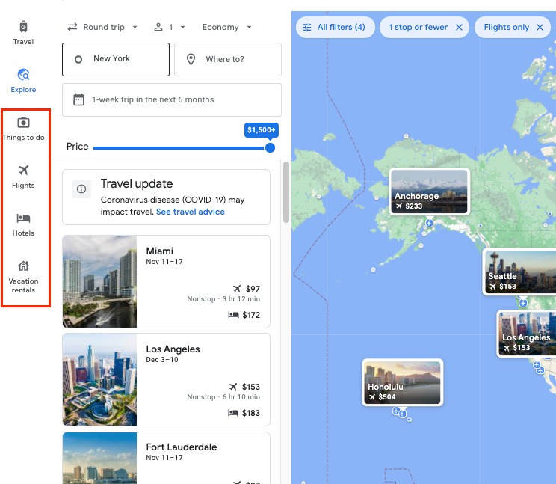This screenshot has width=556, height=484.
Task: Click Miami flight price $97
Action: pyautogui.click(x=253, y=289)
